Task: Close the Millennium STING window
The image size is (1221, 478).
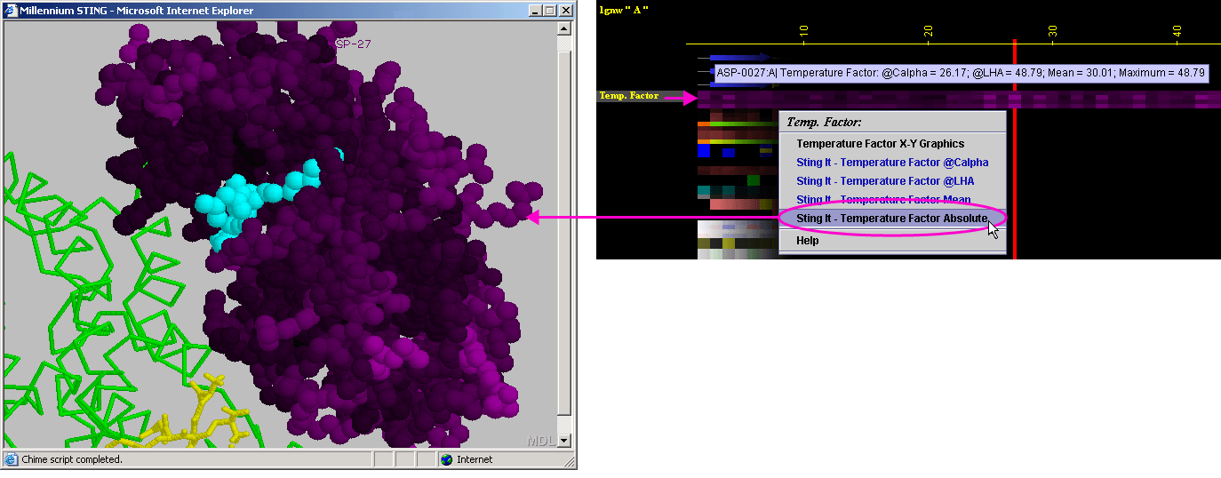Action: coord(565,11)
